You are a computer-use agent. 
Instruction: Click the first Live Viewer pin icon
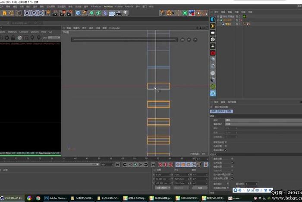[32, 37]
